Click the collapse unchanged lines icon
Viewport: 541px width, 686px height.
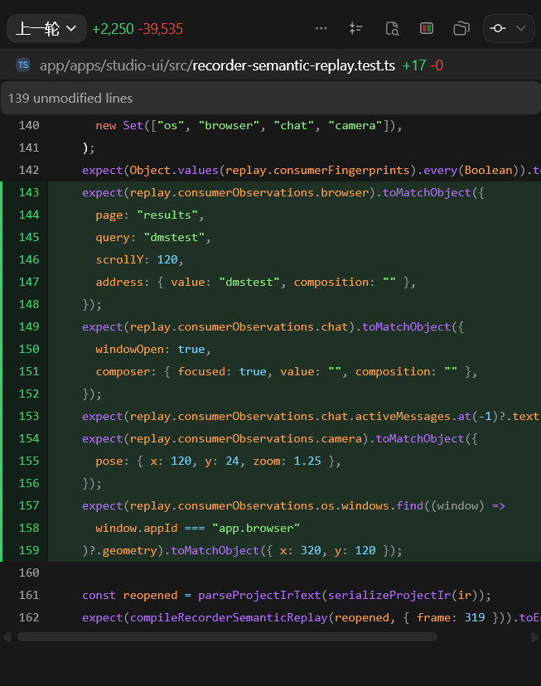pos(356,28)
